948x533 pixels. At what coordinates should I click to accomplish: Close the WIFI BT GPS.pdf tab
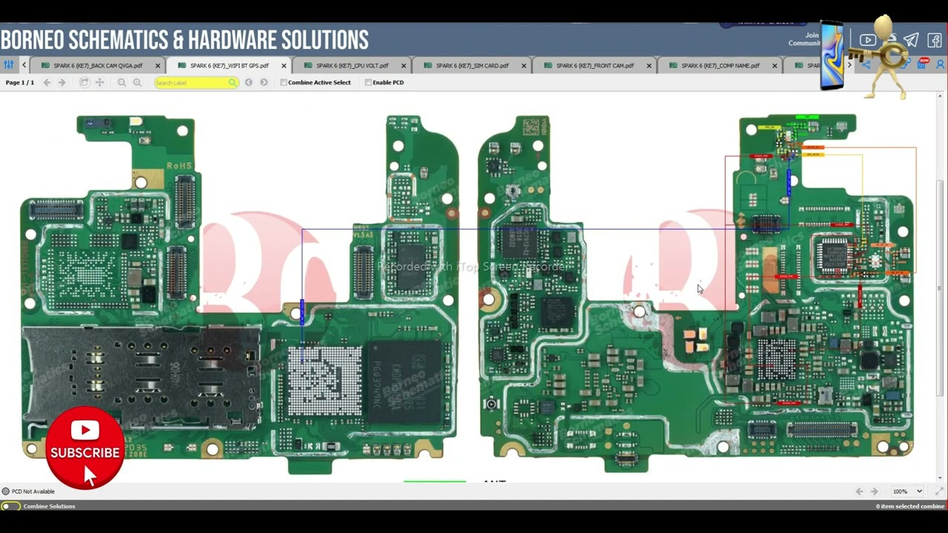(284, 66)
